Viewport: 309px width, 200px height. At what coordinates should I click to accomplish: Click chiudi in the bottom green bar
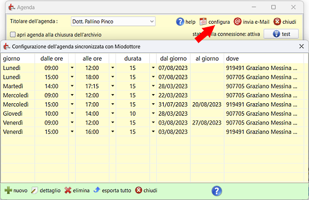tap(146, 190)
